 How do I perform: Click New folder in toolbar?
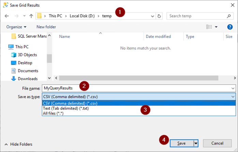point(46,27)
